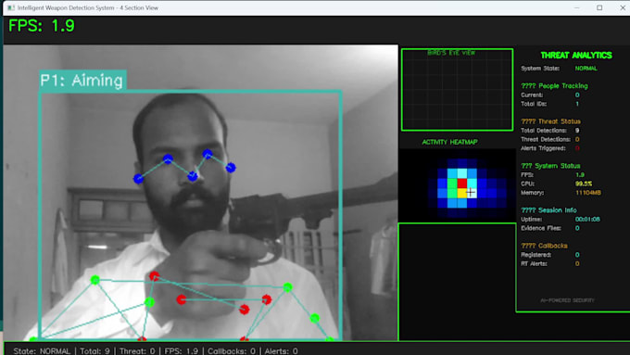
Task: Click the 'Current:' label under People Tracking
Action: 532,95
